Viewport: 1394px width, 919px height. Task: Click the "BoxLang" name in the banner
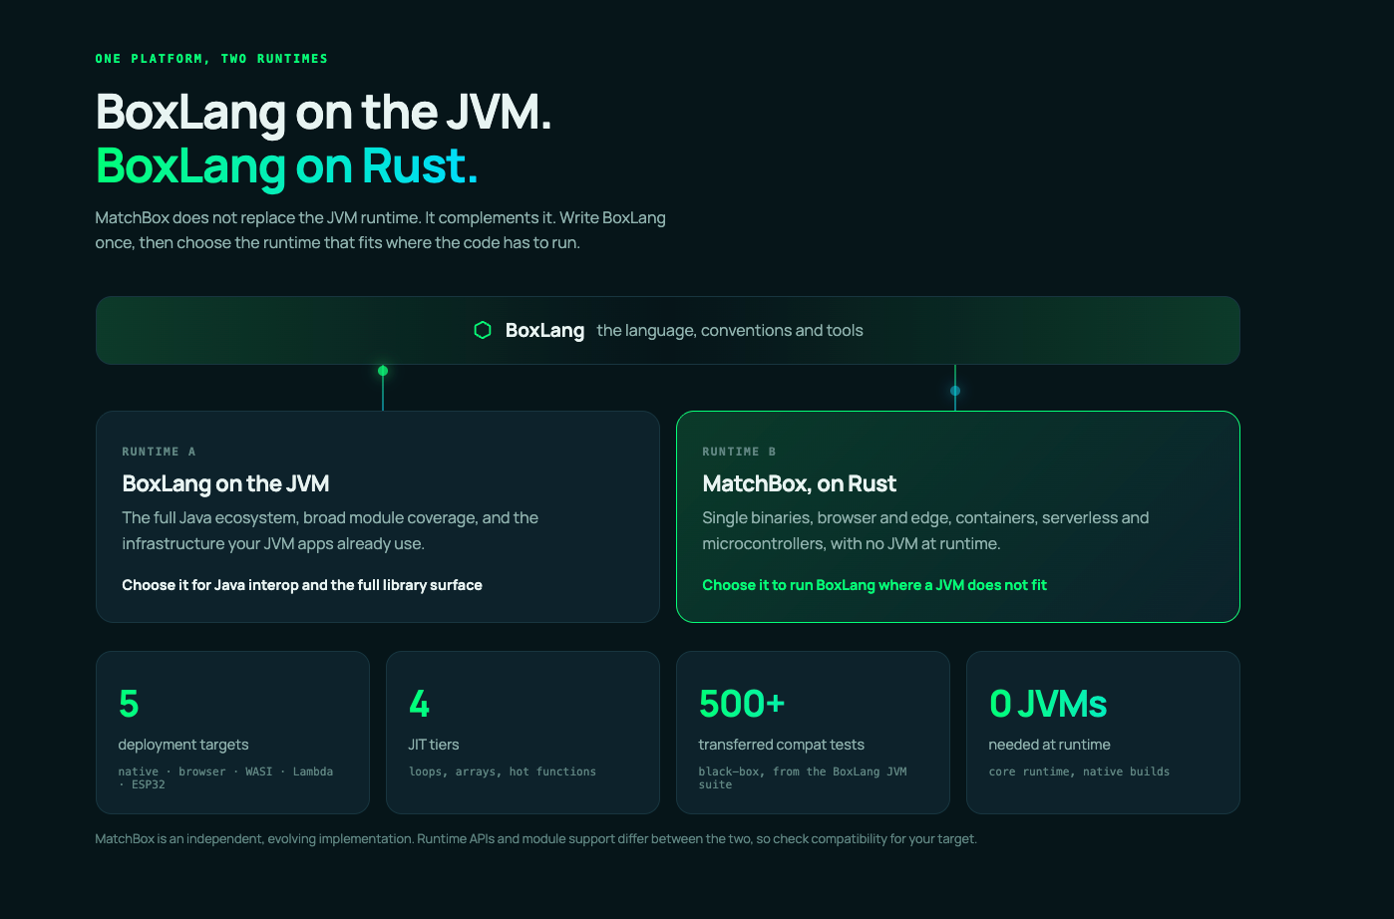pyautogui.click(x=544, y=330)
